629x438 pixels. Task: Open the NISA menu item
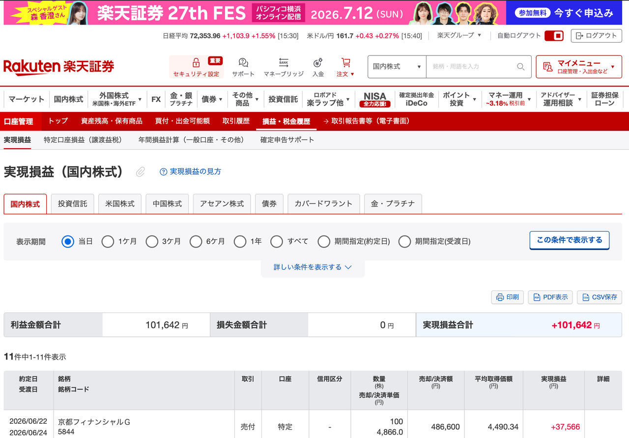375,99
